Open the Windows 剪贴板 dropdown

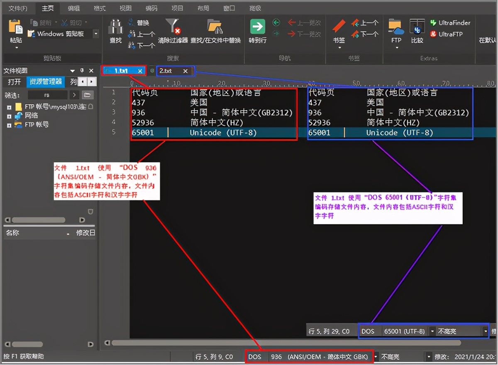click(95, 34)
